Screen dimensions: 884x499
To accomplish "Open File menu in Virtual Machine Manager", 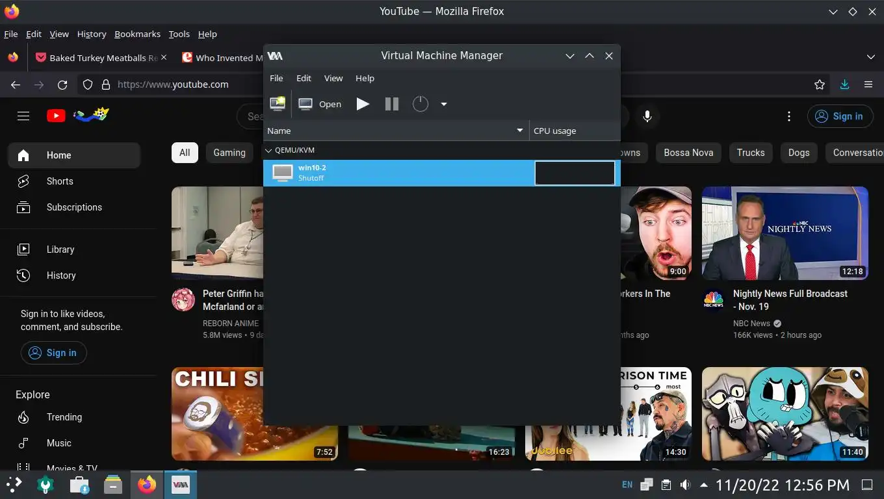I will 276,78.
